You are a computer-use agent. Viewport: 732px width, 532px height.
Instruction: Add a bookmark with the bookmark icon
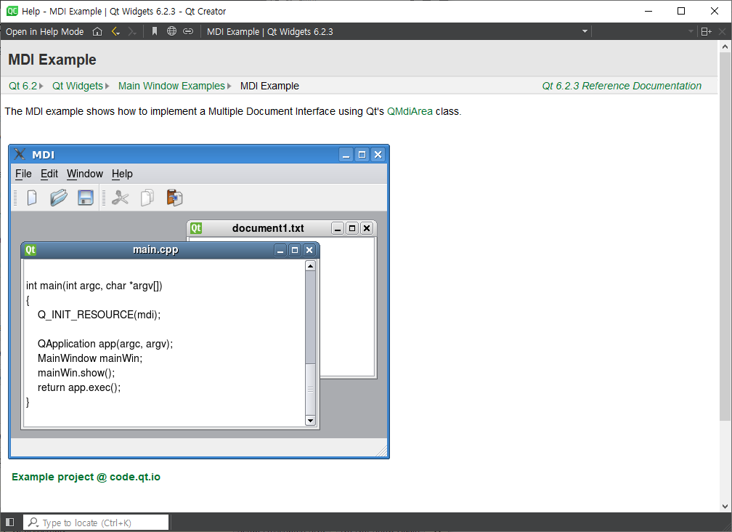tap(155, 31)
